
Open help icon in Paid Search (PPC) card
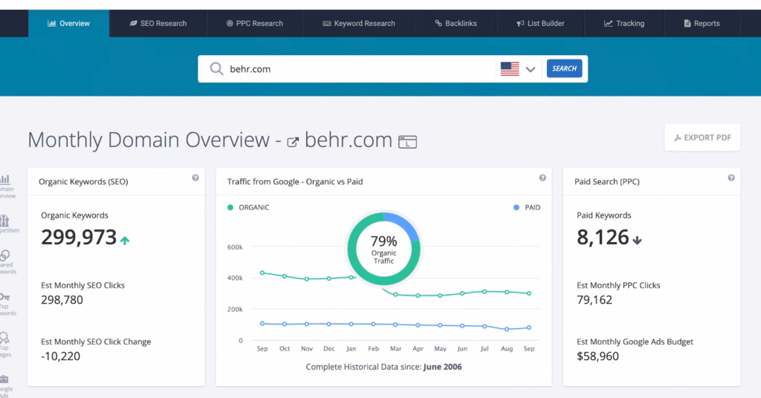731,178
